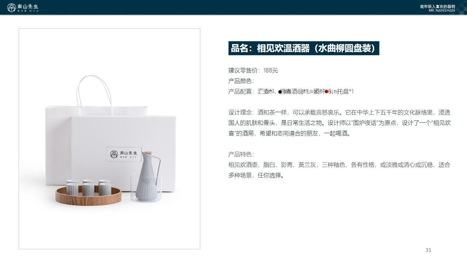
Task: Click the page number 31
Action: 428,250
